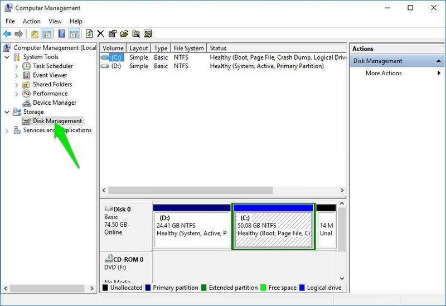Collapse the System Tools tree node
Image resolution: width=446 pixels, height=306 pixels.
point(7,57)
